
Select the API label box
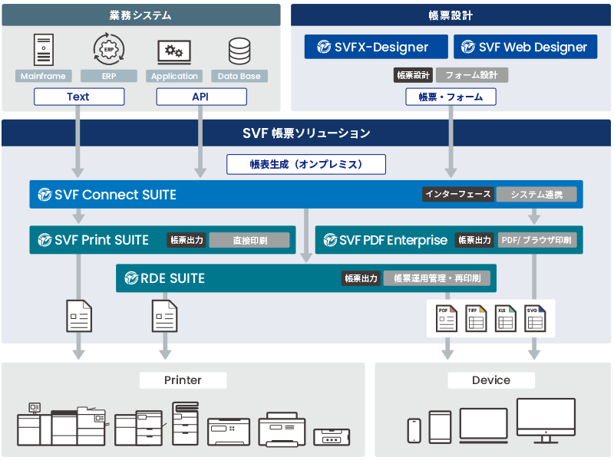coord(201,97)
